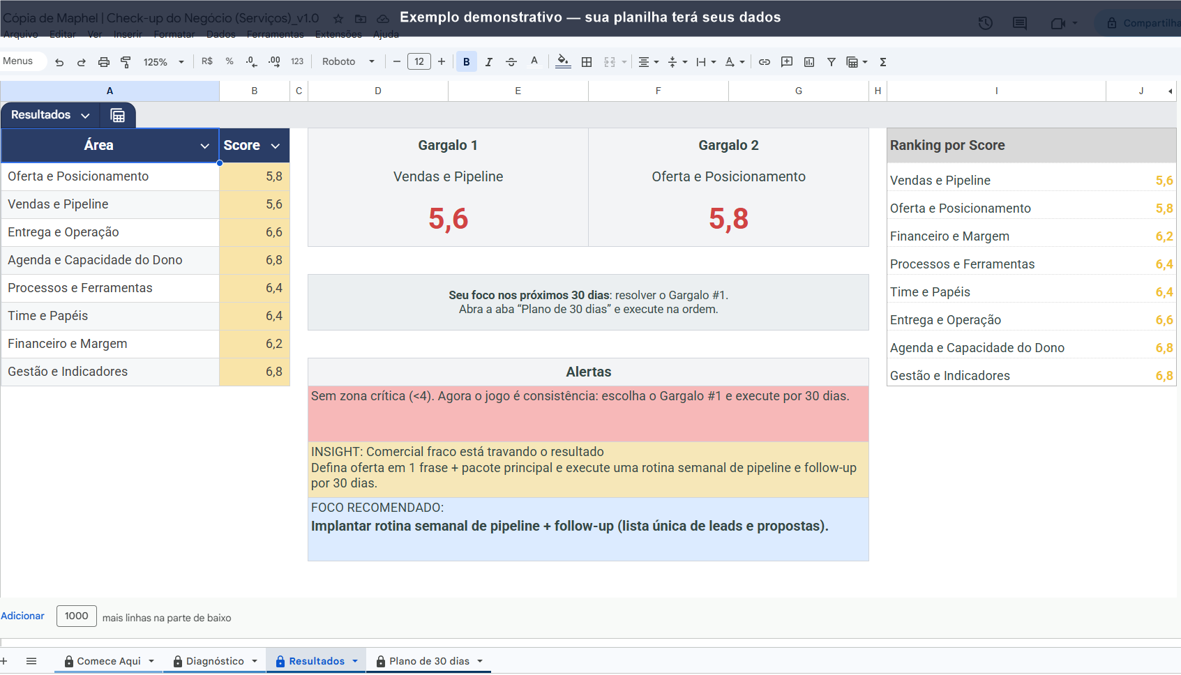Image resolution: width=1181 pixels, height=675 pixels.
Task: Open the Roboto font dropdown
Action: coord(348,61)
